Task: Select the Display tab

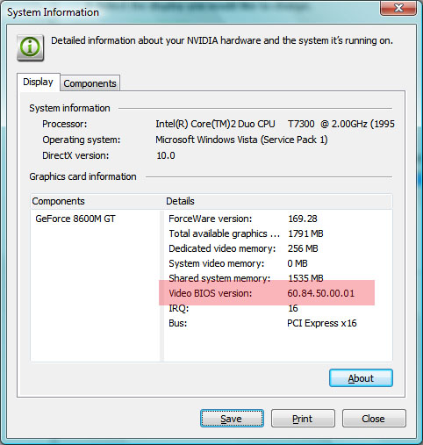Action: pos(38,82)
